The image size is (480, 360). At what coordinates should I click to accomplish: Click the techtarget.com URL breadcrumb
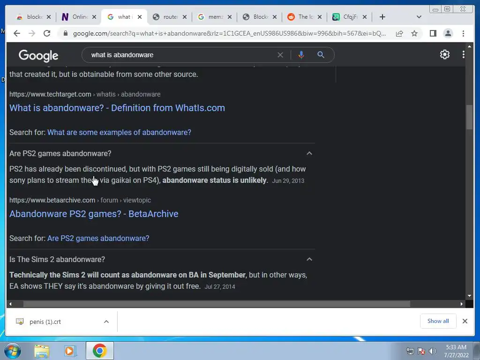coord(85,94)
